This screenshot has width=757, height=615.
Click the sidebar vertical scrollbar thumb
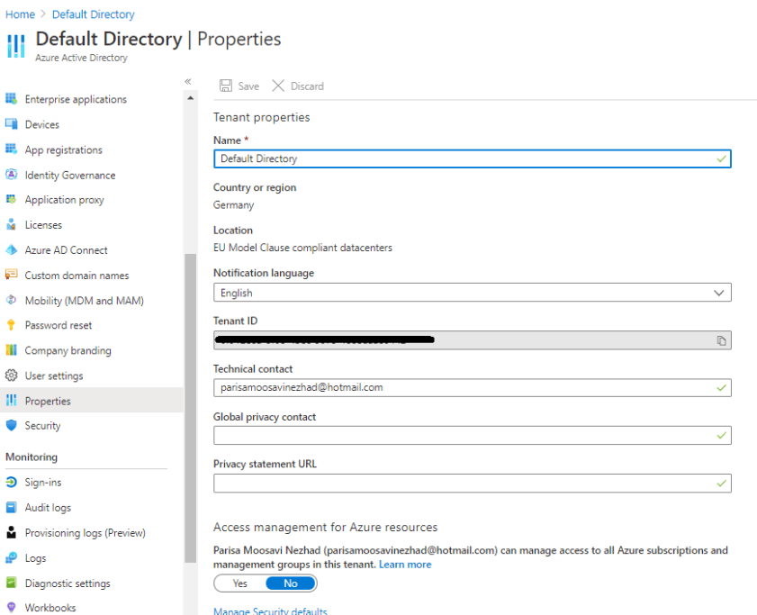pyautogui.click(x=190, y=408)
